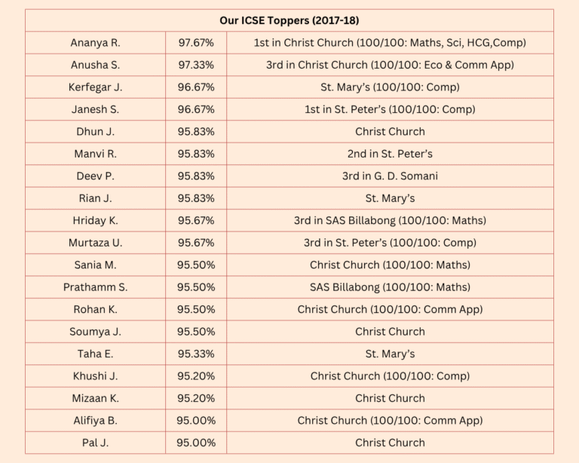Select Anusha S. in the name column

(95, 65)
